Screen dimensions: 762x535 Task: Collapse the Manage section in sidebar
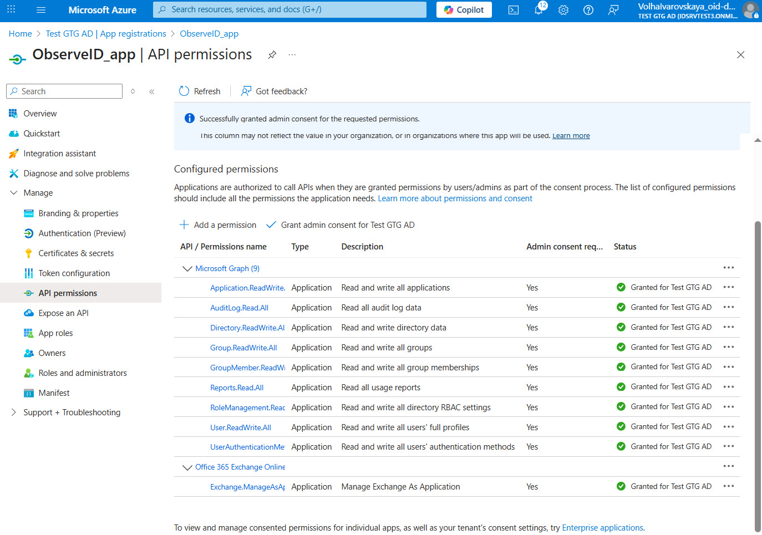(x=13, y=192)
